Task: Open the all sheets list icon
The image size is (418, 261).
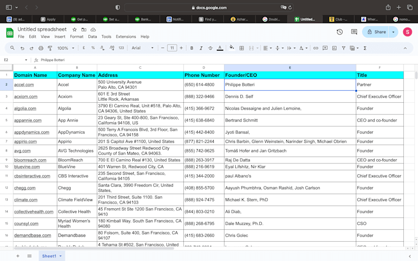Action: pyautogui.click(x=29, y=256)
